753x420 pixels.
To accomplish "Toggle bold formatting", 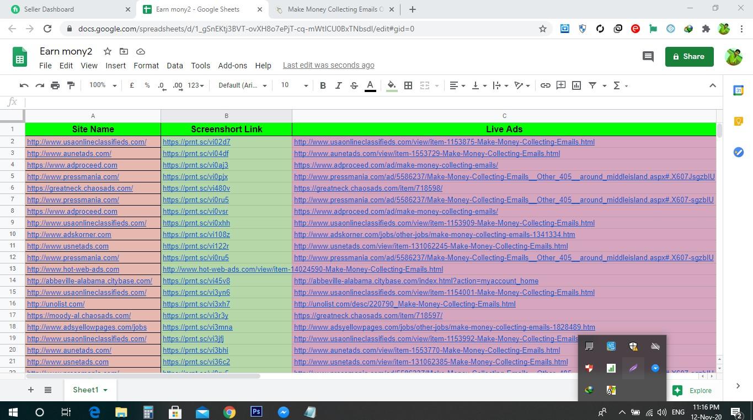I will coord(323,85).
